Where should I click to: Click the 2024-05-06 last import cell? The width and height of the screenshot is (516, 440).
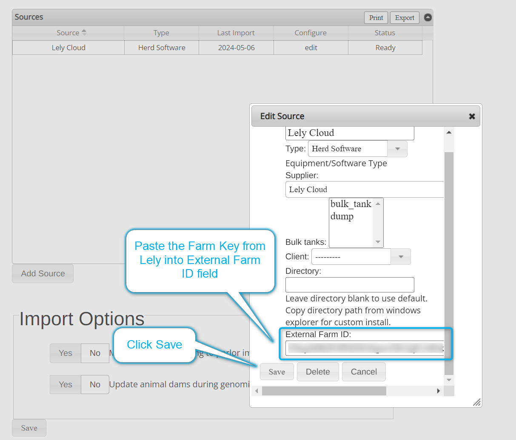(237, 48)
